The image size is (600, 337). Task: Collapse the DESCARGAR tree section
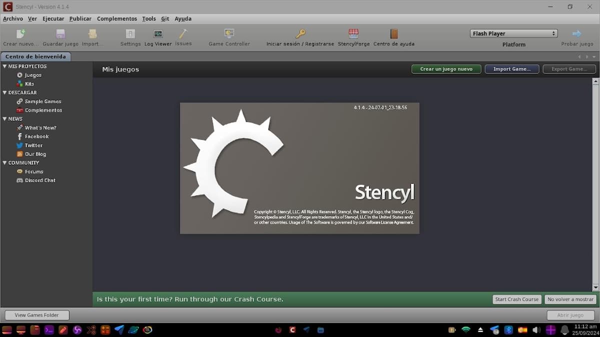5,93
